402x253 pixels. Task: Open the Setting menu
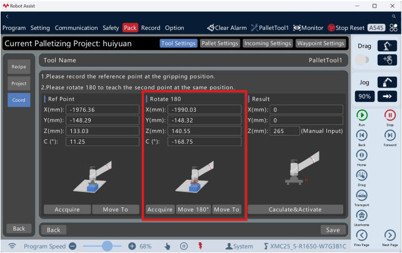pos(40,27)
